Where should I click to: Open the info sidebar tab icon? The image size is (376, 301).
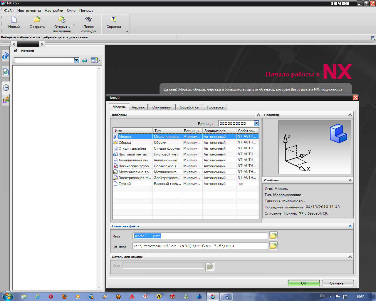pyautogui.click(x=6, y=56)
